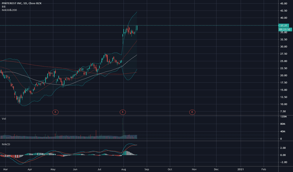The width and height of the screenshot is (293, 172).
Task: Click the MACD pane label
Action: point(6,144)
